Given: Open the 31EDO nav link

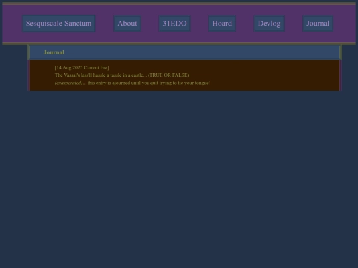Looking at the screenshot, I should click(x=174, y=23).
